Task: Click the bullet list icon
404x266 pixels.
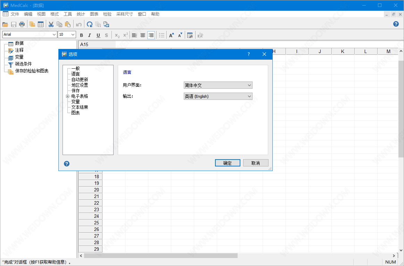Action: point(162,35)
